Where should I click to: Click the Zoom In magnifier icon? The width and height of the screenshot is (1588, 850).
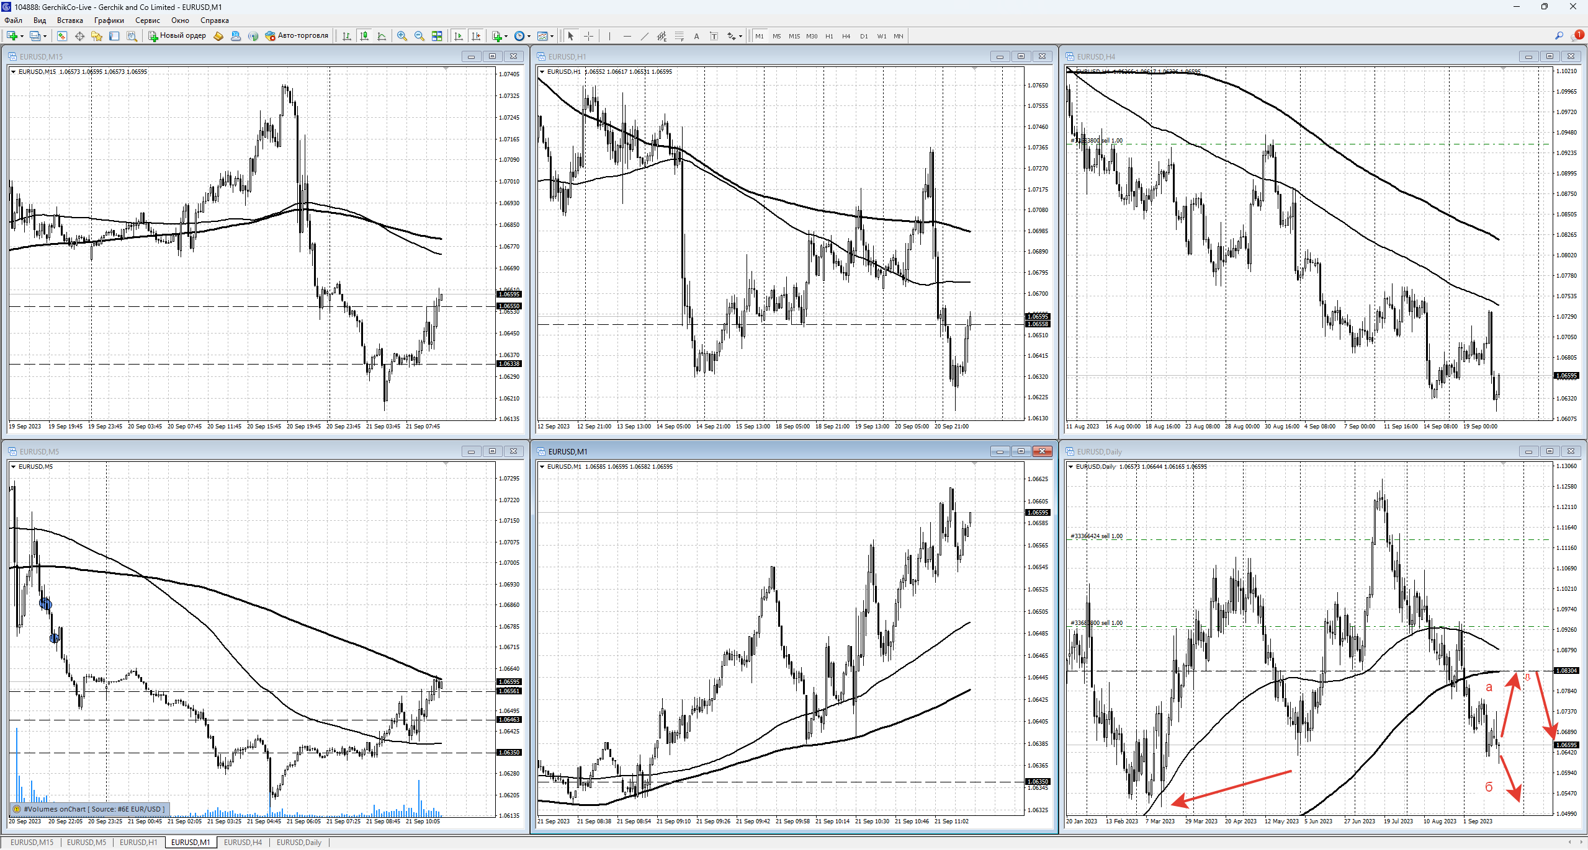[x=402, y=36]
